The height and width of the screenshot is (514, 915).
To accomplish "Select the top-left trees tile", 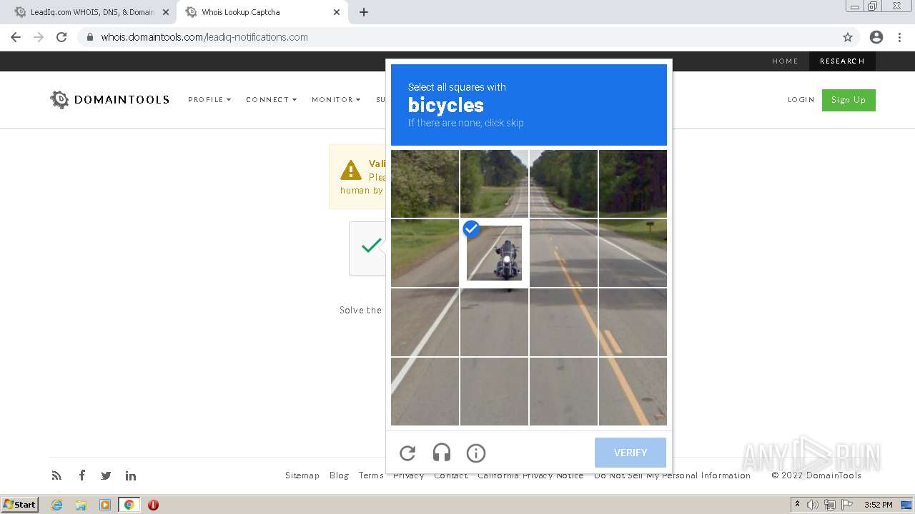I will (x=425, y=183).
